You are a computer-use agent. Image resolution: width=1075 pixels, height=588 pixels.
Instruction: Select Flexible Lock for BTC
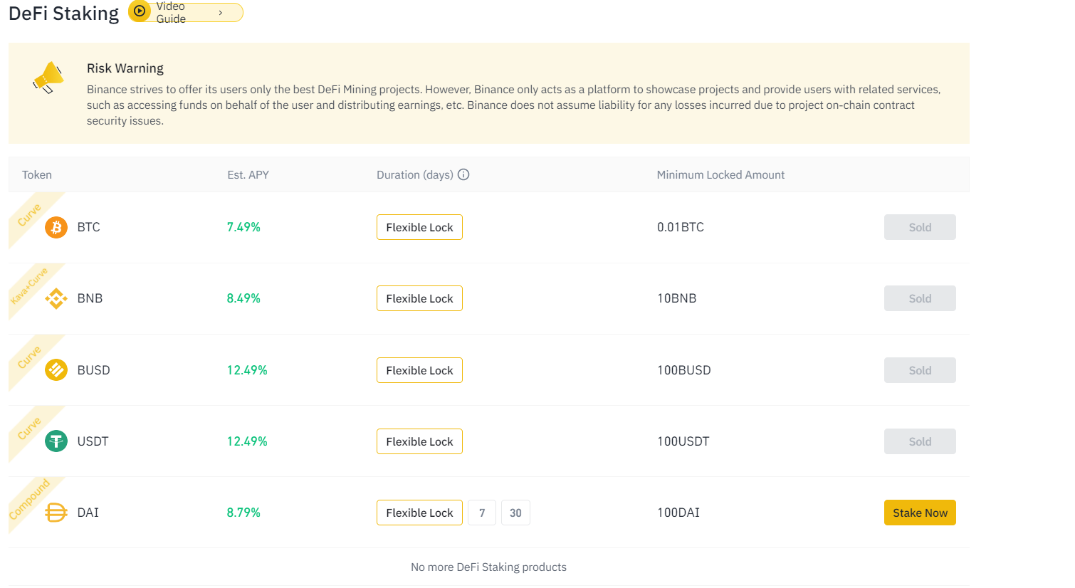419,227
